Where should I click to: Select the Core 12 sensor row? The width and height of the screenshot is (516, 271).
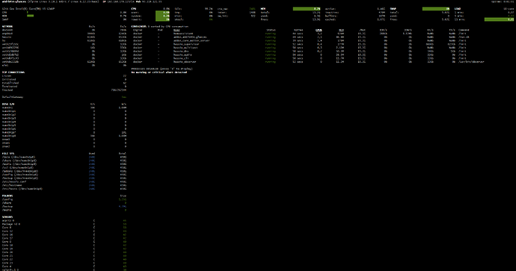64,231
